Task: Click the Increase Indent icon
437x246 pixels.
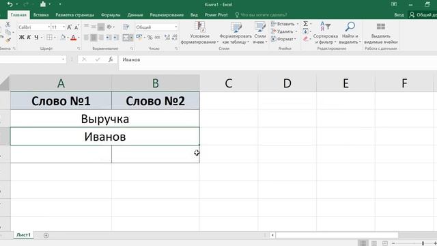Action: tap(115, 38)
